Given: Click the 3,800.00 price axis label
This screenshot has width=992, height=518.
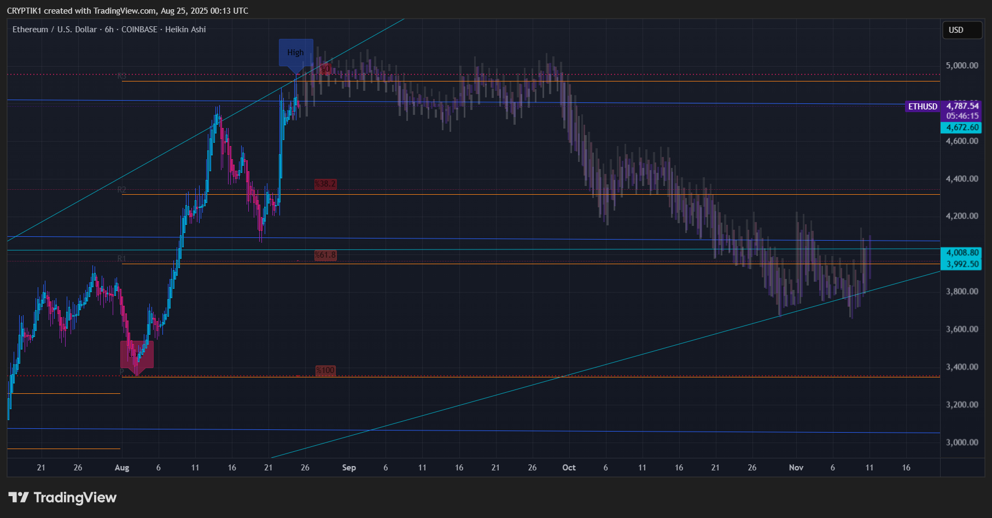Looking at the screenshot, I should 962,292.
